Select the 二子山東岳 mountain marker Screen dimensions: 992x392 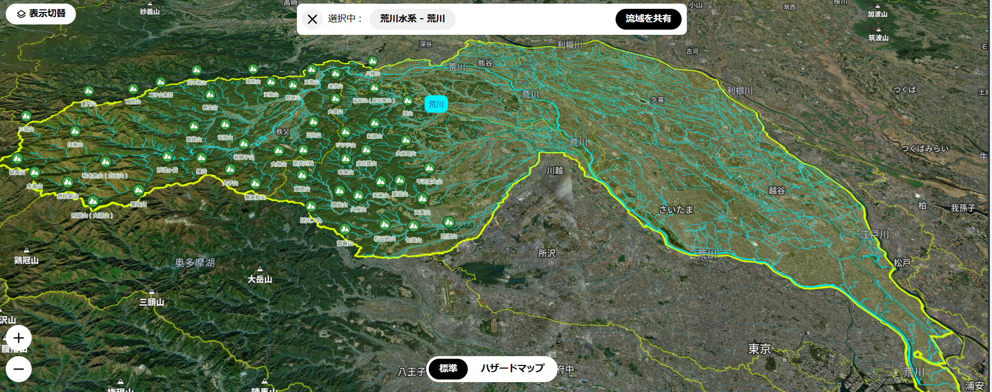161,82
